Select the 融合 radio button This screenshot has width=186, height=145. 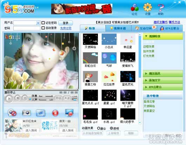coord(99,128)
